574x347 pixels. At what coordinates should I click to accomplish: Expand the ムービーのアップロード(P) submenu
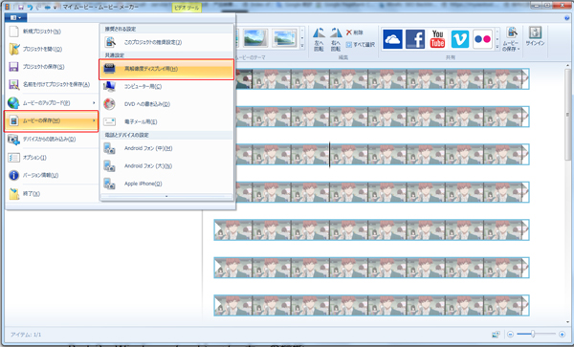coord(52,103)
